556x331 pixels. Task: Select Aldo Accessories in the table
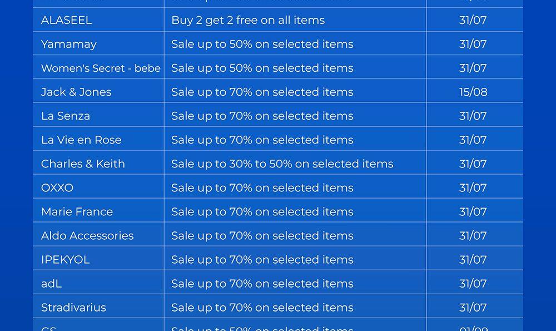87,235
